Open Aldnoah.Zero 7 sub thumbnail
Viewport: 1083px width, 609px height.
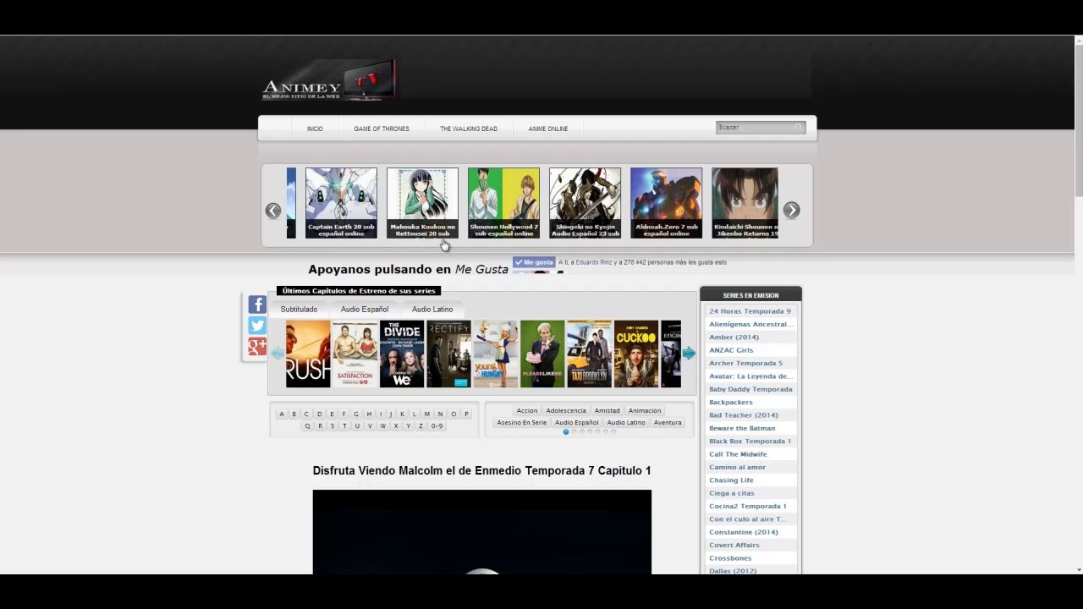pos(666,203)
